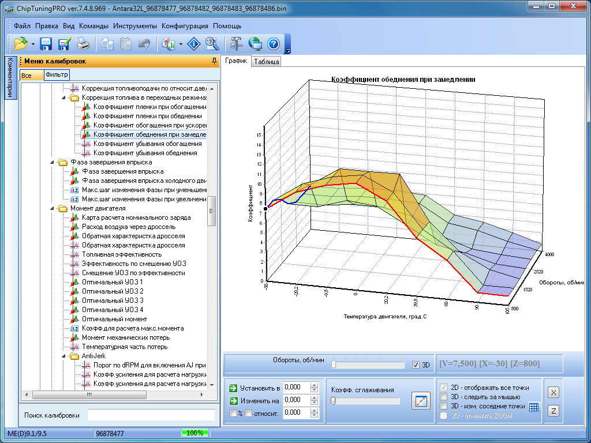This screenshot has width=591, height=443.
Task: Click the blue question mark help icon
Action: coord(273,43)
